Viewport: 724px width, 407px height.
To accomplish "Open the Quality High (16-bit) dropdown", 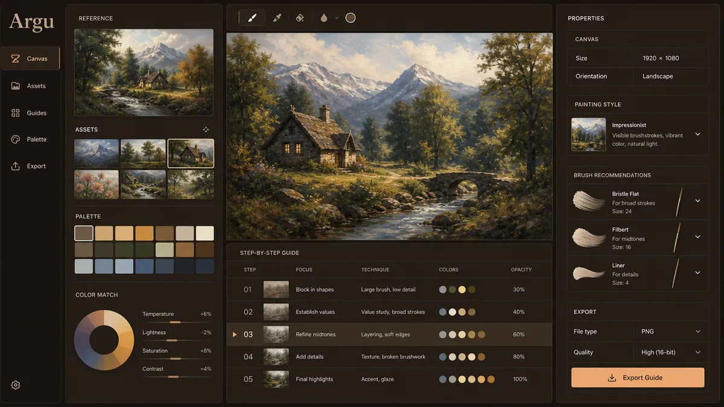I will pos(671,352).
